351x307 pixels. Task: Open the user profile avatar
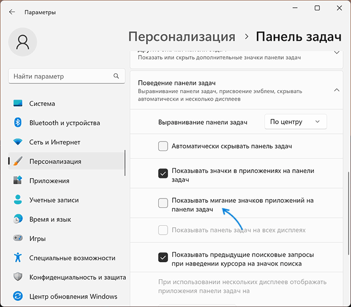[23, 42]
